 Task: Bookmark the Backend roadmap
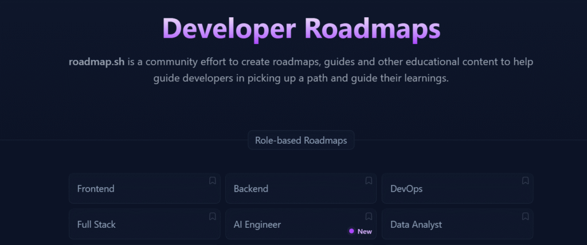(369, 181)
